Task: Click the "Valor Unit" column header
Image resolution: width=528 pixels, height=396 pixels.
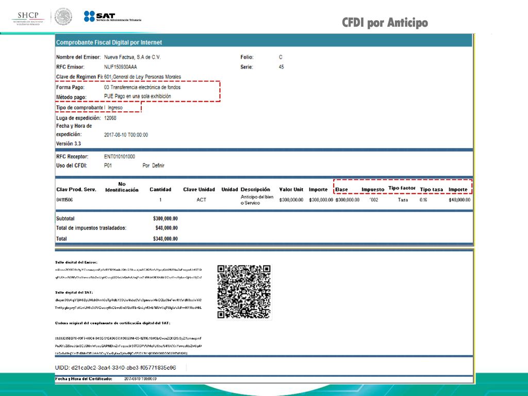Action: (x=291, y=190)
